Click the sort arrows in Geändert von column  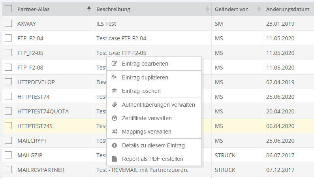pos(259,9)
